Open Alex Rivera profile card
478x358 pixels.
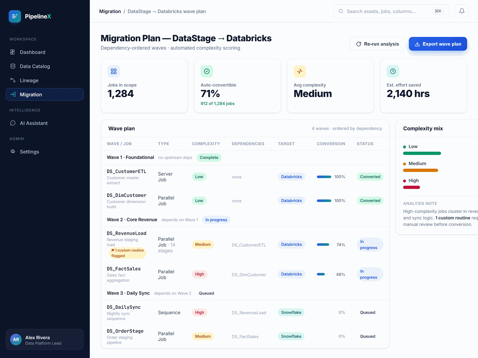coord(45,339)
